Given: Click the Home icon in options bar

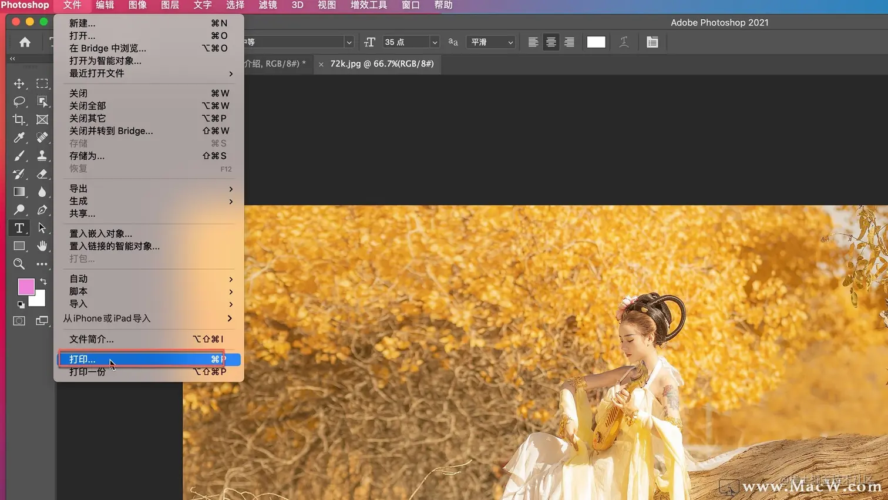Looking at the screenshot, I should (x=25, y=42).
